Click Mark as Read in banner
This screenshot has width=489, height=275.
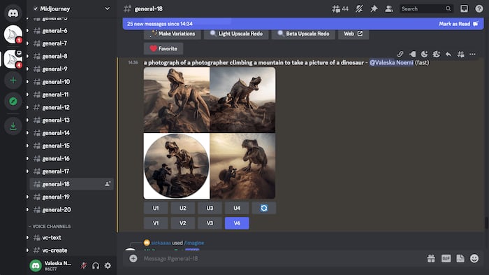click(x=458, y=24)
